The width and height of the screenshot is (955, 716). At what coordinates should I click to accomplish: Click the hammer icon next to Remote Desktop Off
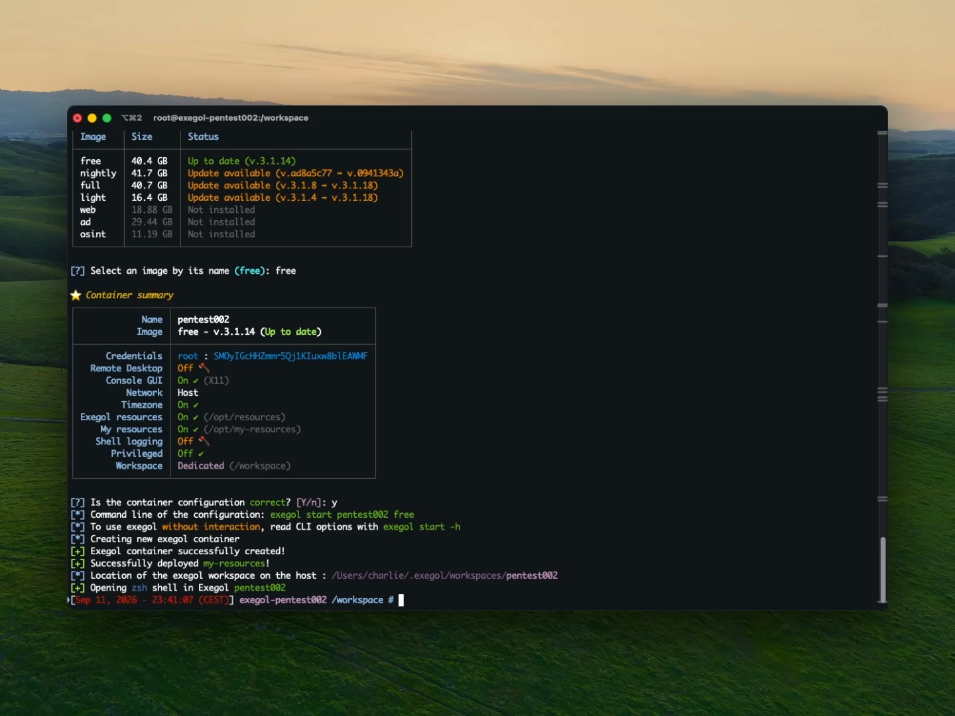(204, 368)
